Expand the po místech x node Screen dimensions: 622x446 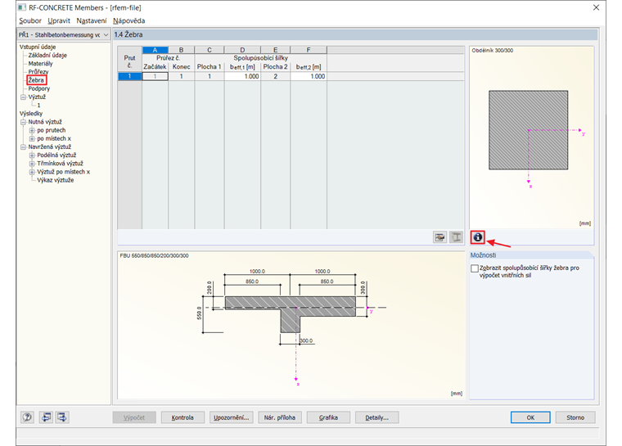[32, 138]
